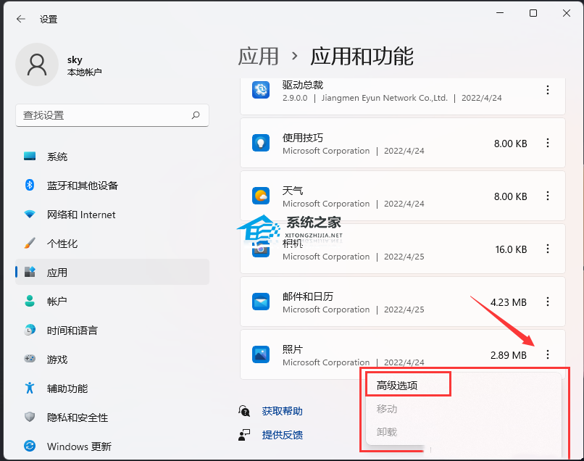
Task: Click the 系统 monitor icon
Action: (30, 156)
